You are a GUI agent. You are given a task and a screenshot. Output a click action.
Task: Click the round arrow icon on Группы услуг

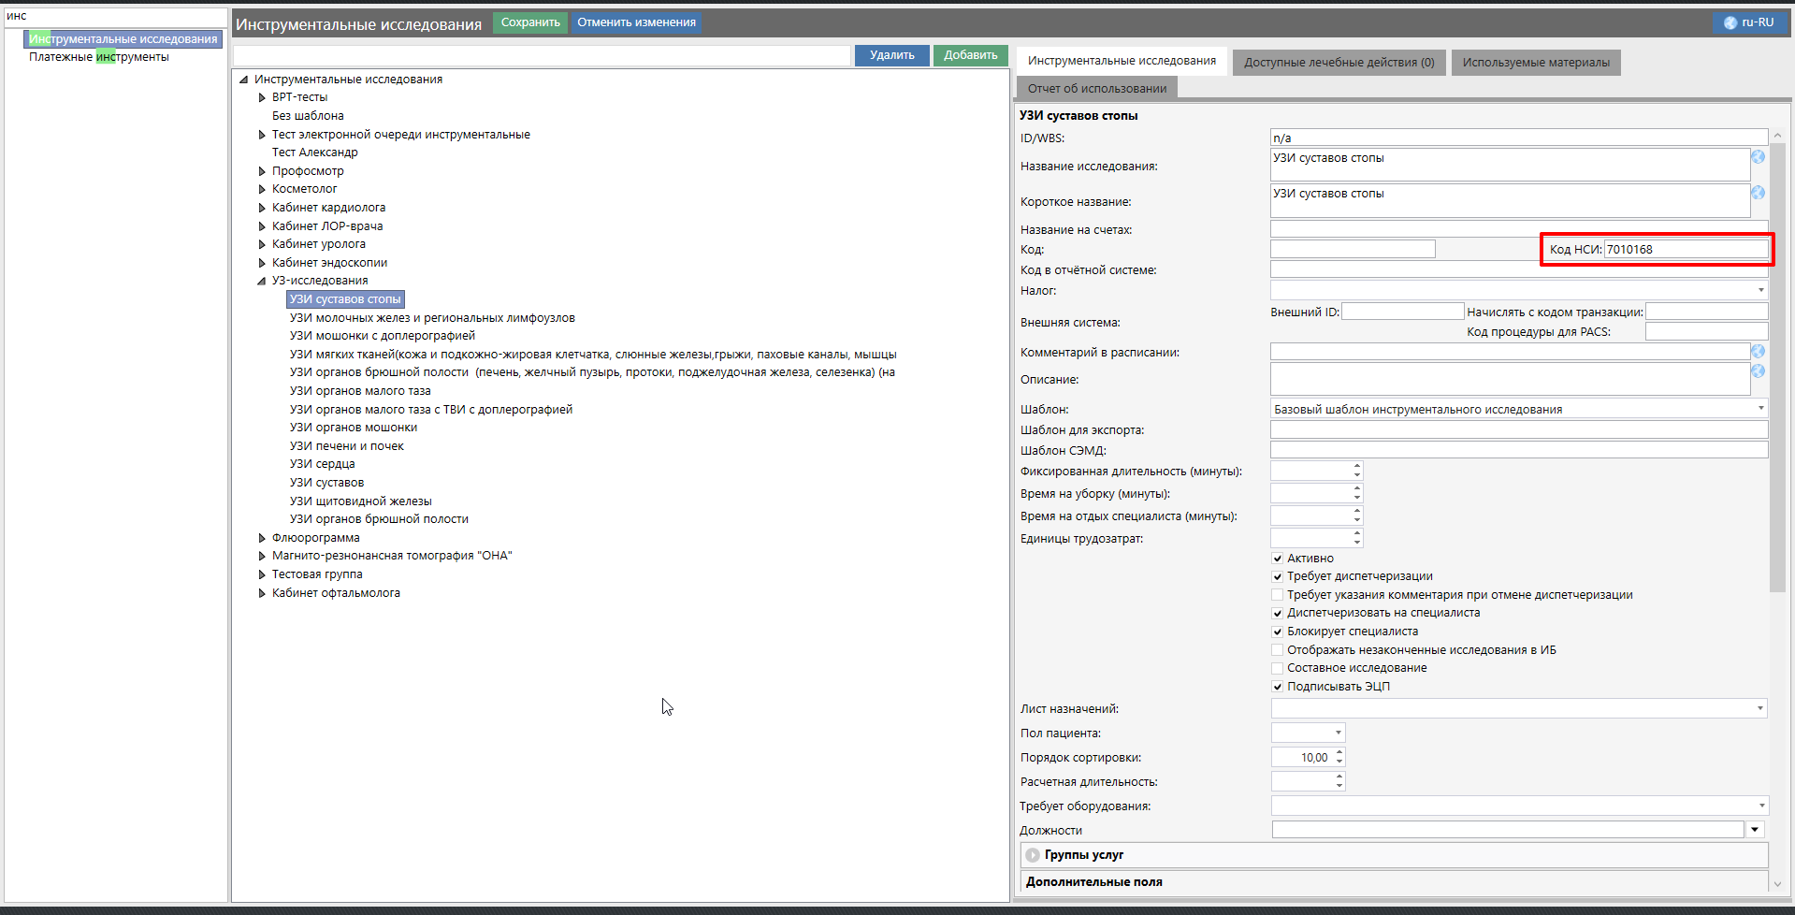(x=1033, y=855)
